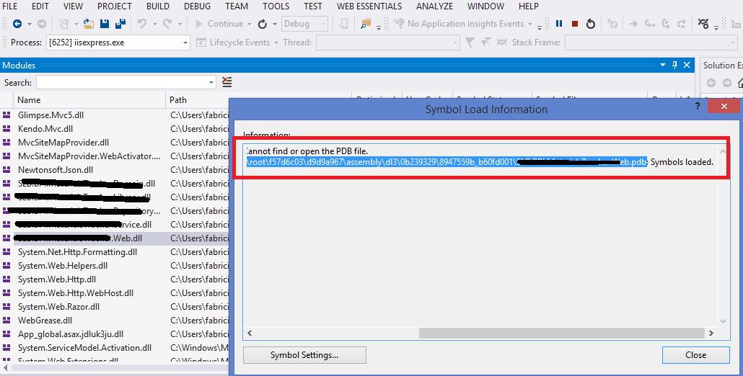Click the right arrow of Information scrollbar
The image size is (743, 376).
[711, 333]
